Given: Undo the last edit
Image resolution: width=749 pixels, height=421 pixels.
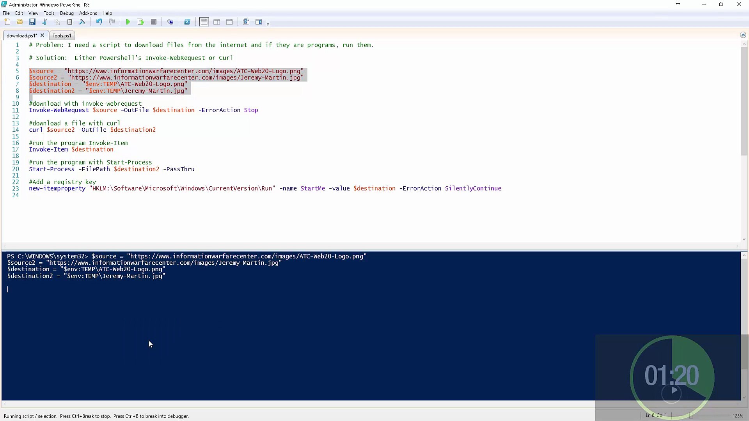Looking at the screenshot, I should [99, 22].
